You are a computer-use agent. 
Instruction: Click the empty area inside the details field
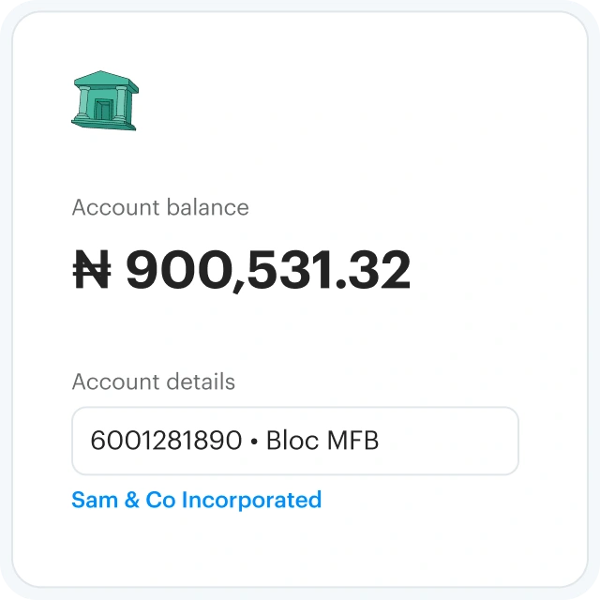(x=450, y=441)
